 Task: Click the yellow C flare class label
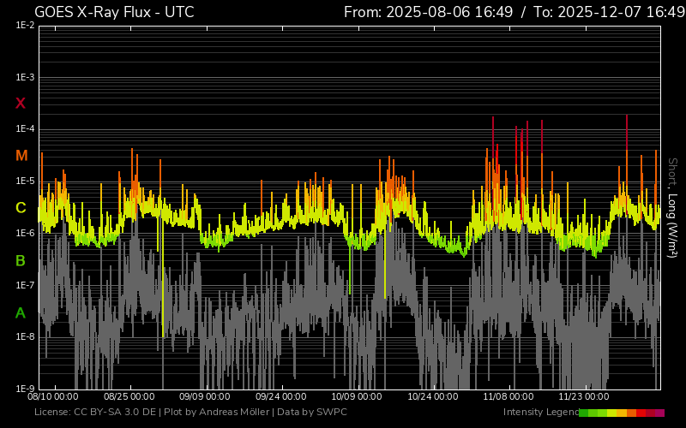coord(21,208)
